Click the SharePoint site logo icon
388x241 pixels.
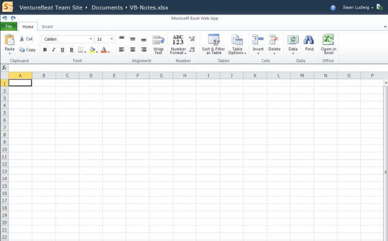coord(7,7)
